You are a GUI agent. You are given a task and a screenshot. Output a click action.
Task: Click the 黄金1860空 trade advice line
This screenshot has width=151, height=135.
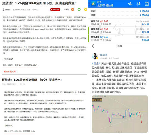click(x=21, y=65)
